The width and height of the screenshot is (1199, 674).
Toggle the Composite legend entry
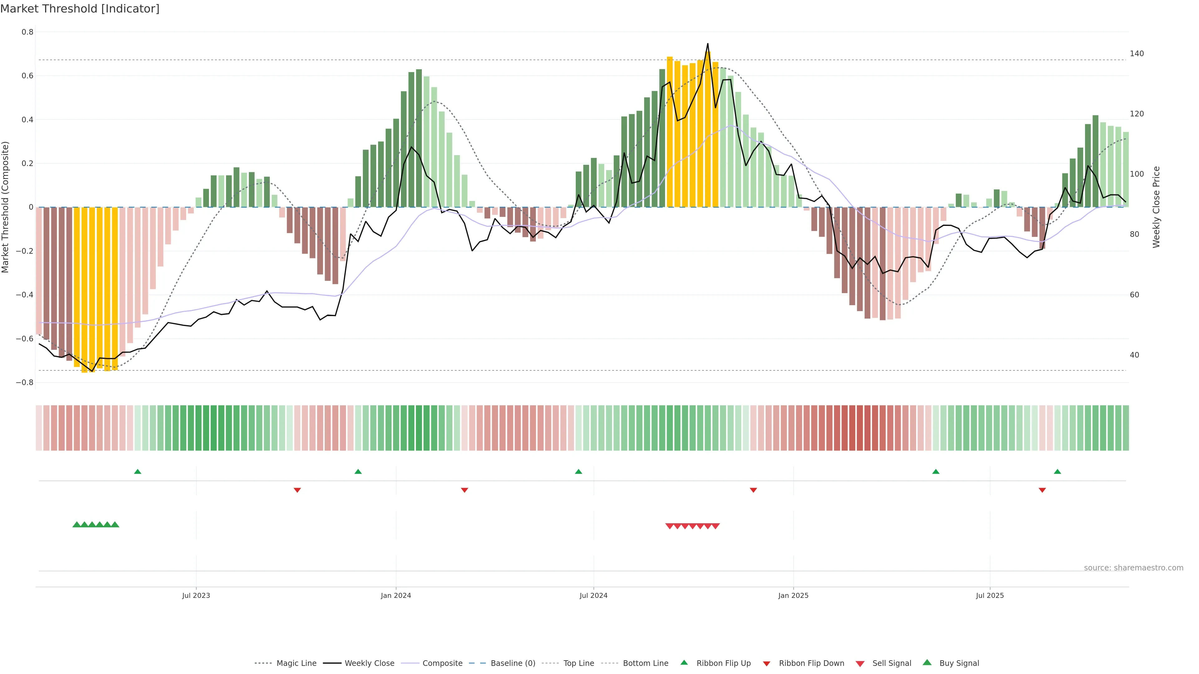[442, 663]
